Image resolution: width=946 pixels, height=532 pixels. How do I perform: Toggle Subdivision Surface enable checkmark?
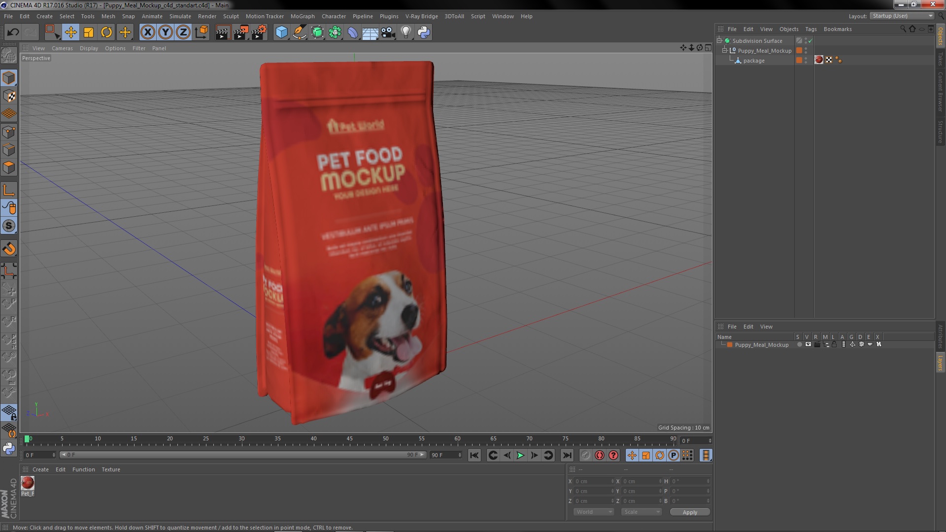click(x=811, y=41)
